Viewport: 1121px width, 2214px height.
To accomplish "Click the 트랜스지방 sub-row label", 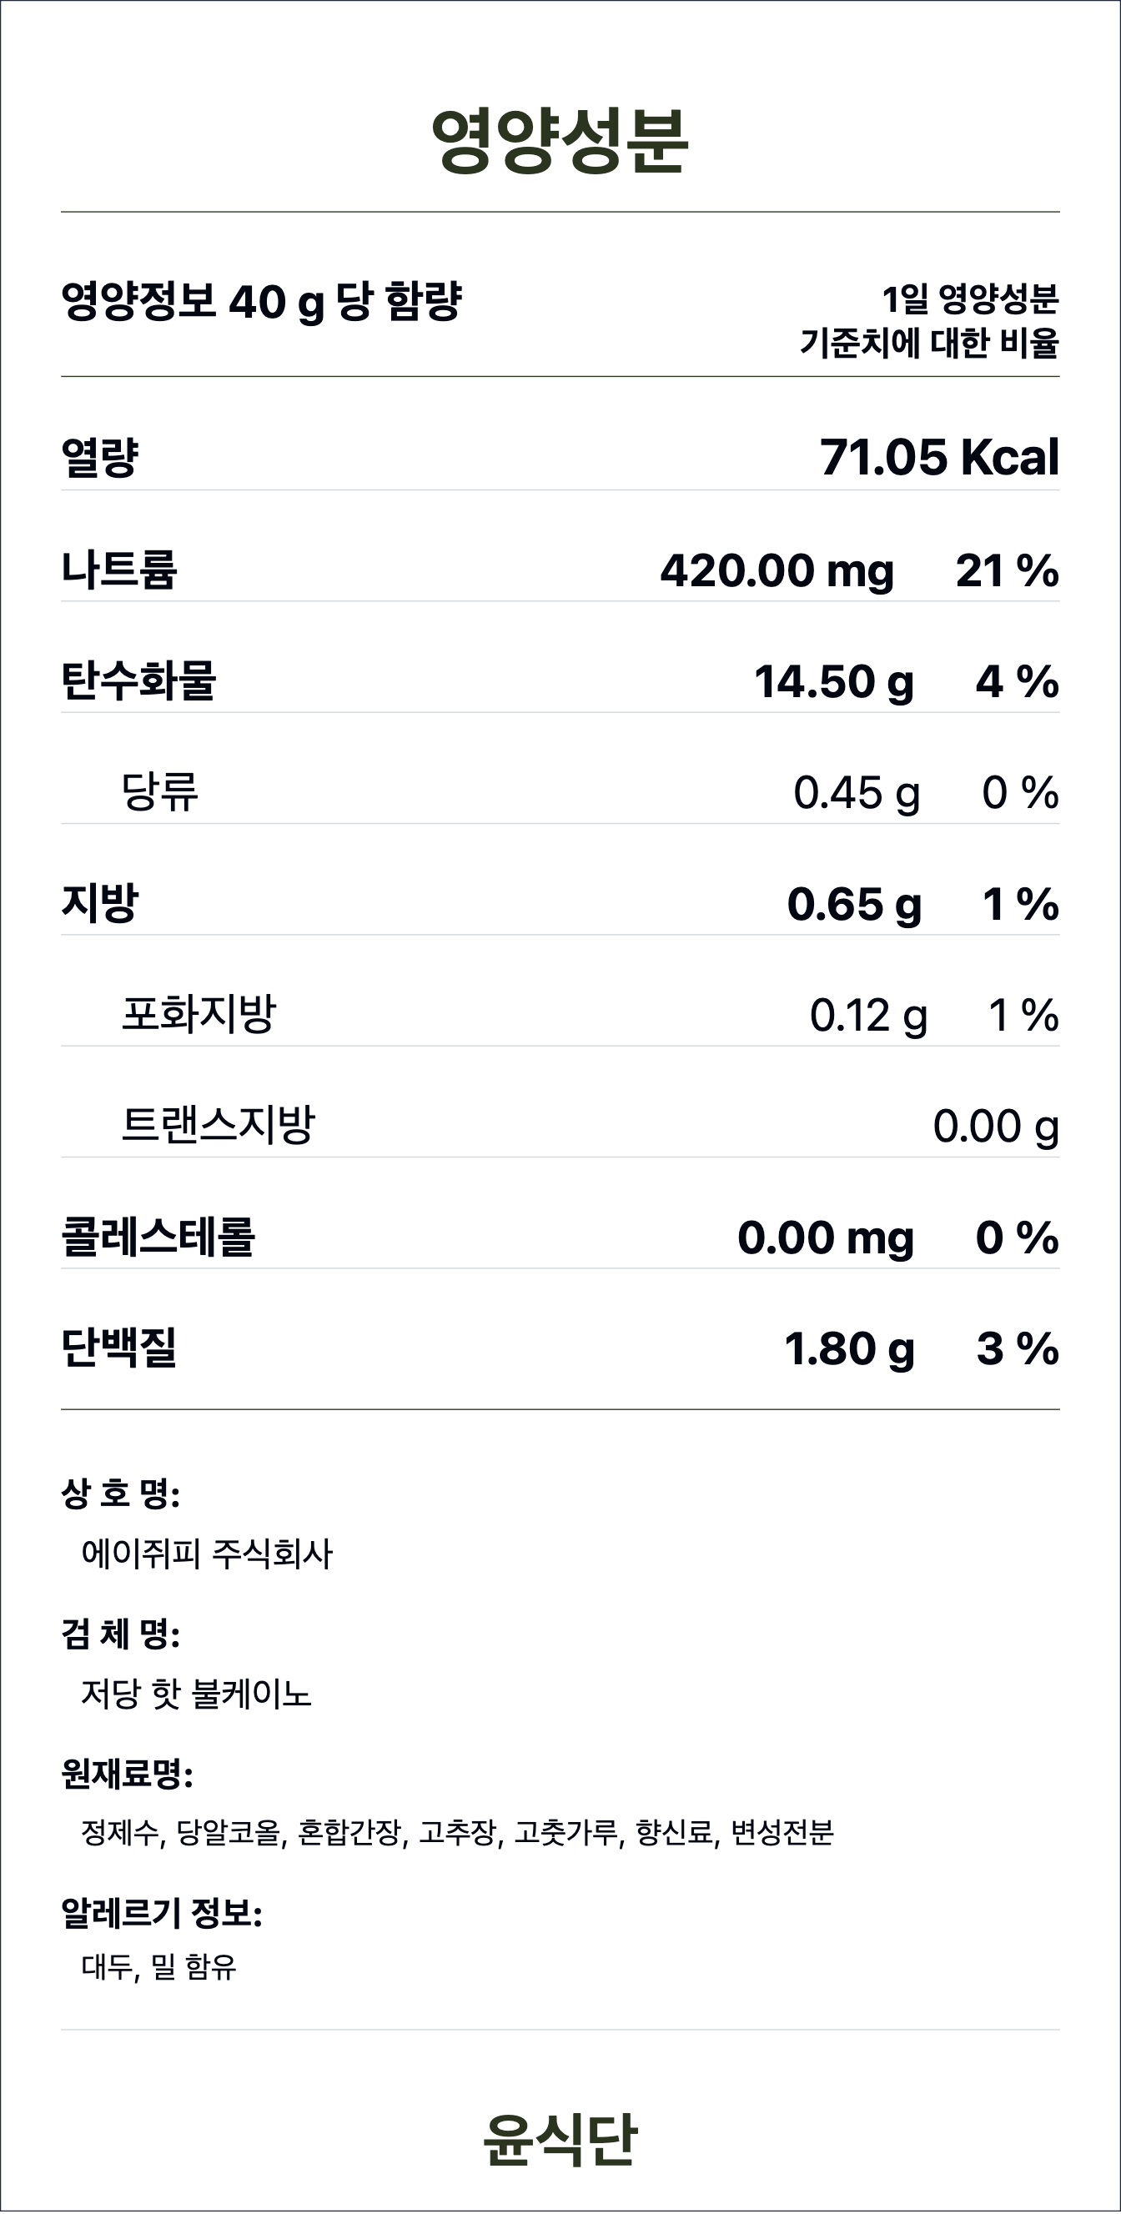I will point(219,1125).
